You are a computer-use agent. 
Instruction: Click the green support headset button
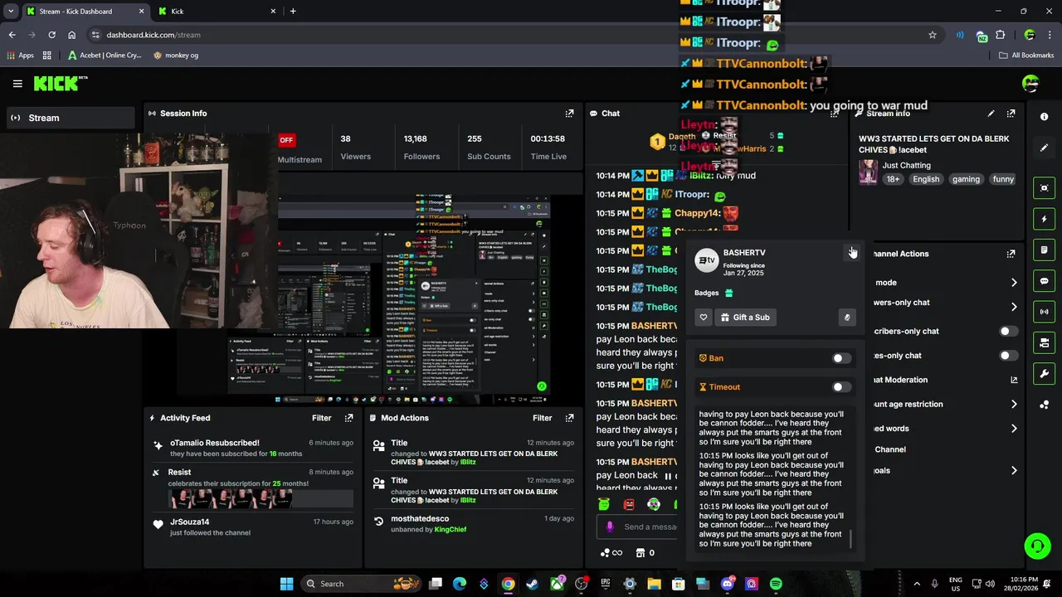[1037, 546]
